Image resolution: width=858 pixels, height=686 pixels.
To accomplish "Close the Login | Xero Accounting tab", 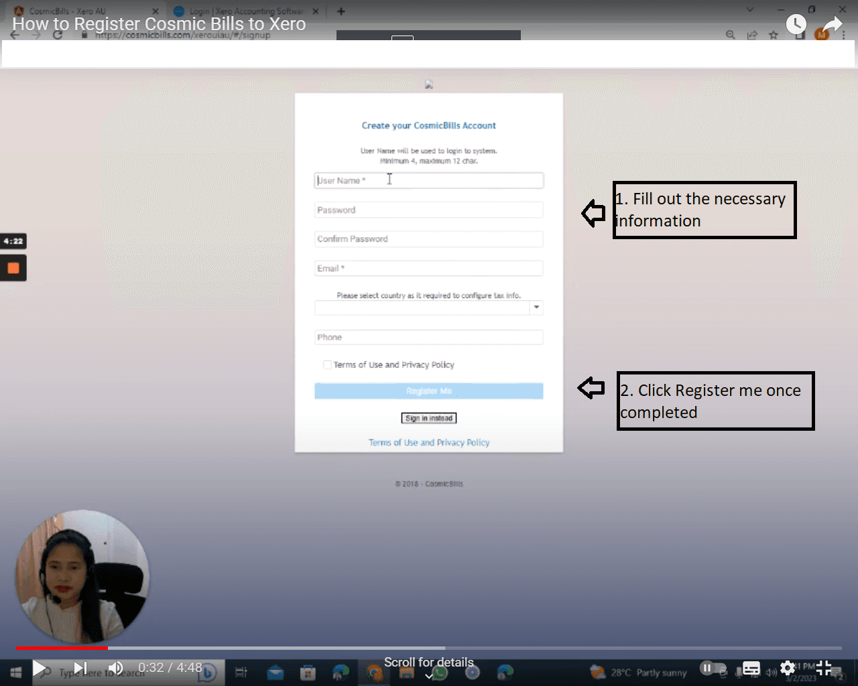I will click(x=316, y=11).
